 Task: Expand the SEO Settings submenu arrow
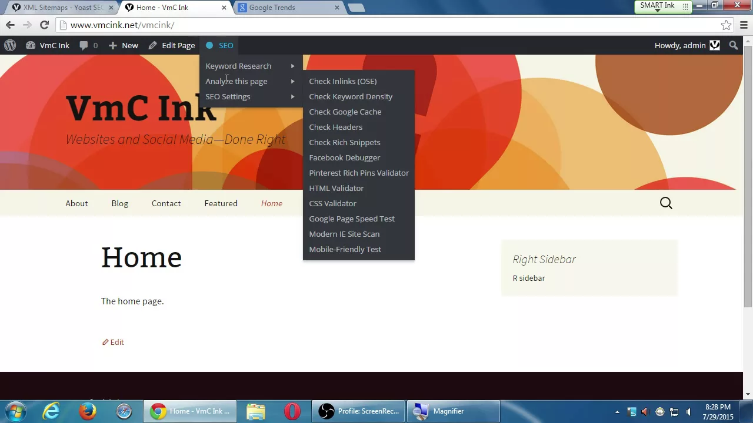click(292, 96)
